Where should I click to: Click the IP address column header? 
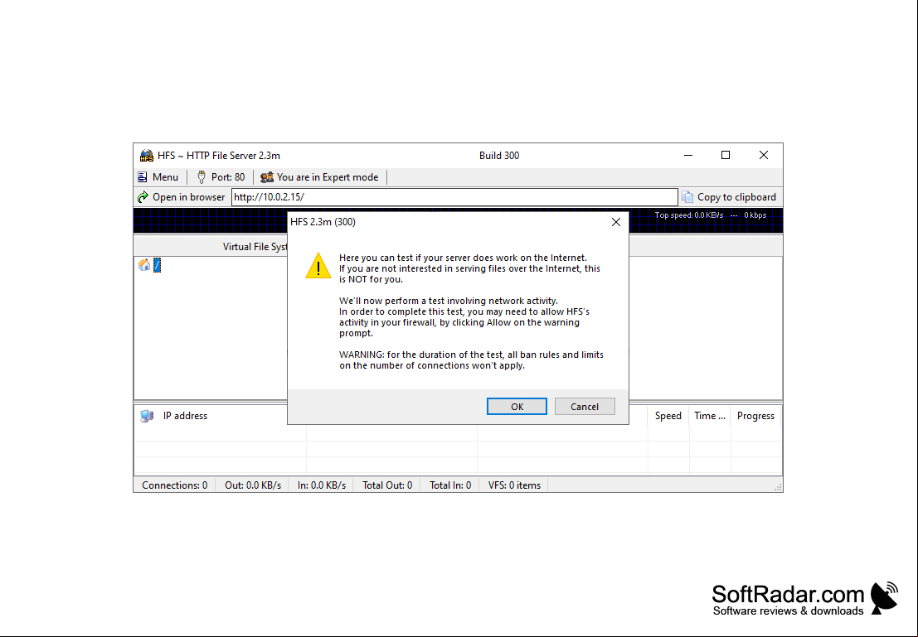click(x=185, y=416)
